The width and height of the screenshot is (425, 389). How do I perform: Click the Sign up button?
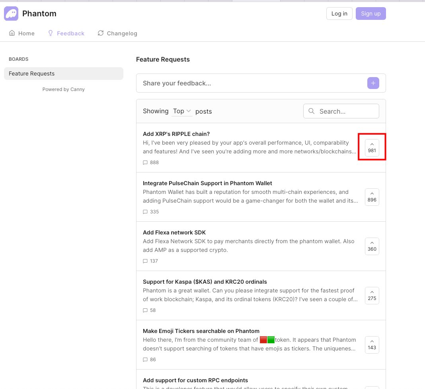coord(371,14)
